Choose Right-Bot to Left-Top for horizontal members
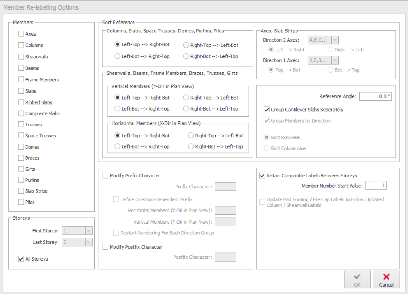The width and height of the screenshot is (408, 294). pyautogui.click(x=191, y=147)
